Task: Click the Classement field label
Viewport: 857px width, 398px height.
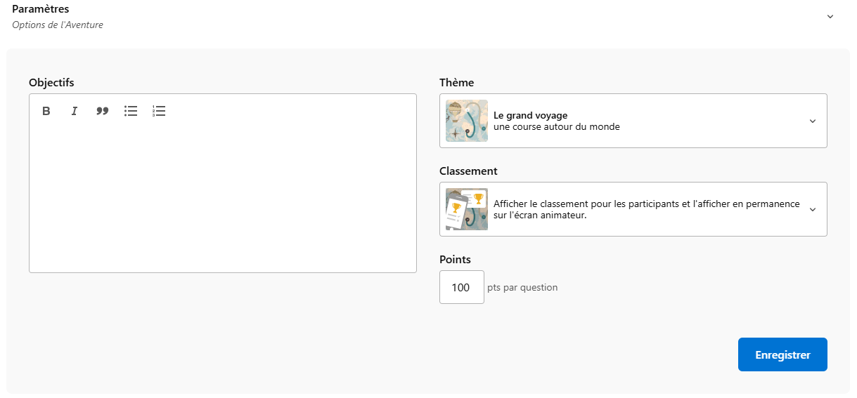Action: pos(470,171)
